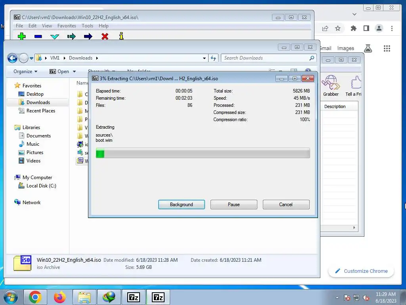The width and height of the screenshot is (406, 305).
Task: Open the View menu in 7-Zip window
Action: pyautogui.click(x=47, y=26)
